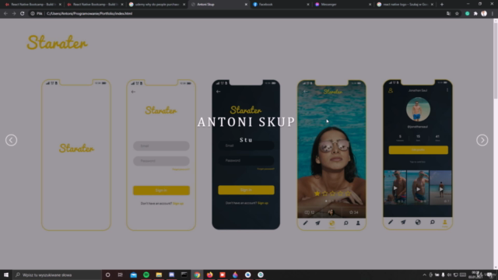
Task: Click the Email field in the dark login phone
Action: pos(246,145)
